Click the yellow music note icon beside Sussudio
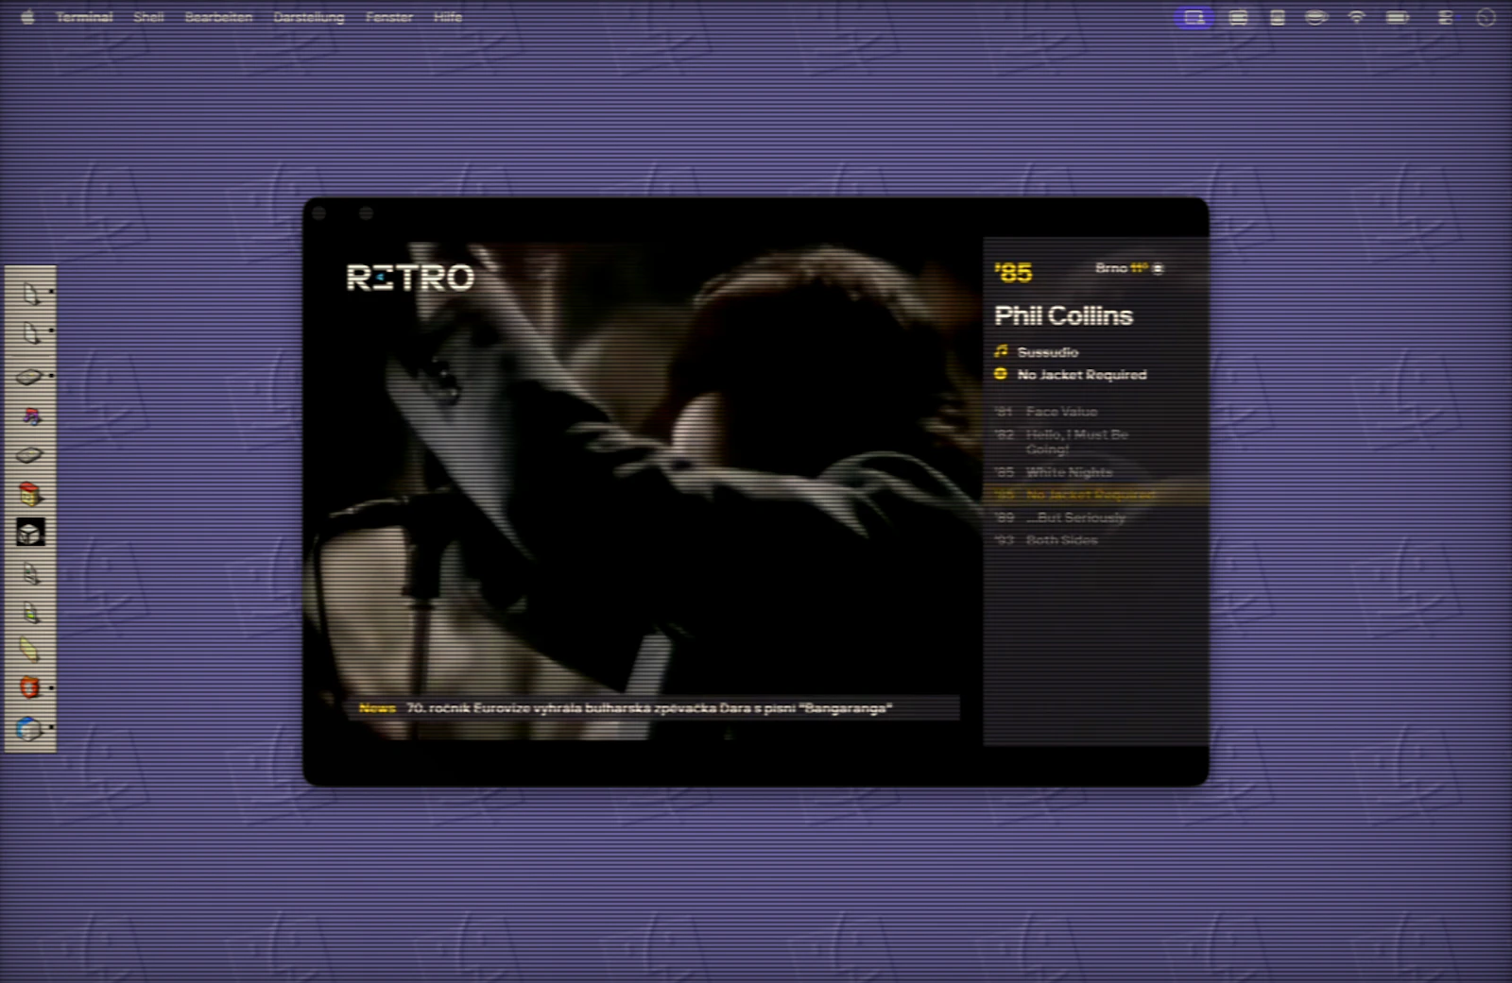1512x983 pixels. 1001,351
